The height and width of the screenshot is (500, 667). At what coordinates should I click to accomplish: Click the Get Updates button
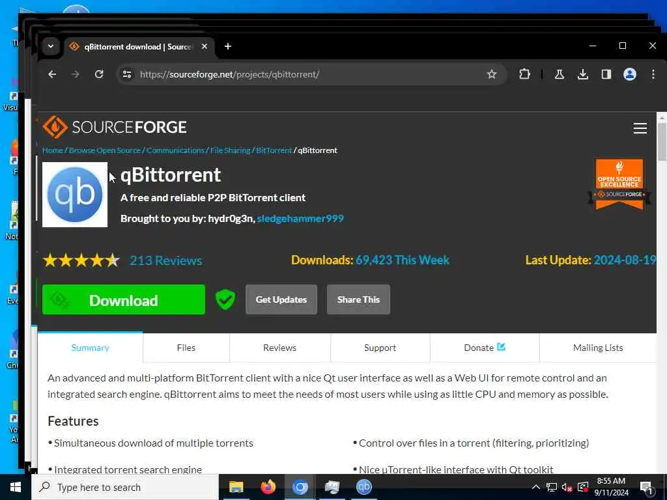point(281,299)
